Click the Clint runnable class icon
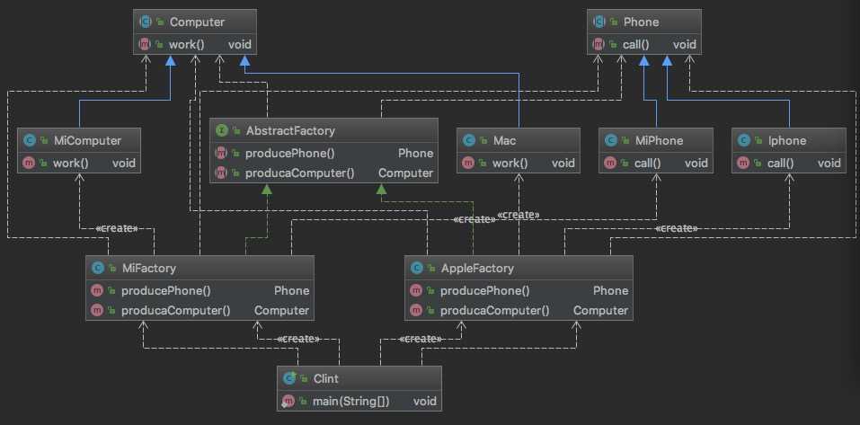This screenshot has width=860, height=425. point(289,378)
